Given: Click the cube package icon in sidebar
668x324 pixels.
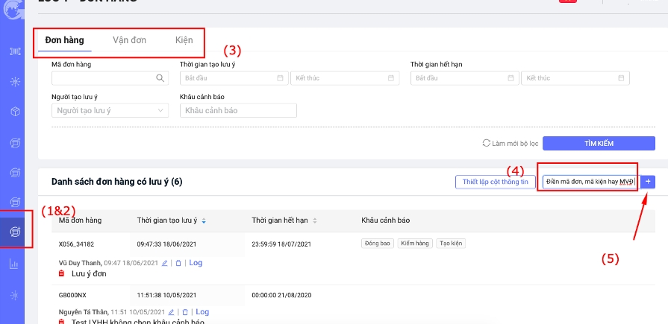Looking at the screenshot, I should tap(15, 111).
